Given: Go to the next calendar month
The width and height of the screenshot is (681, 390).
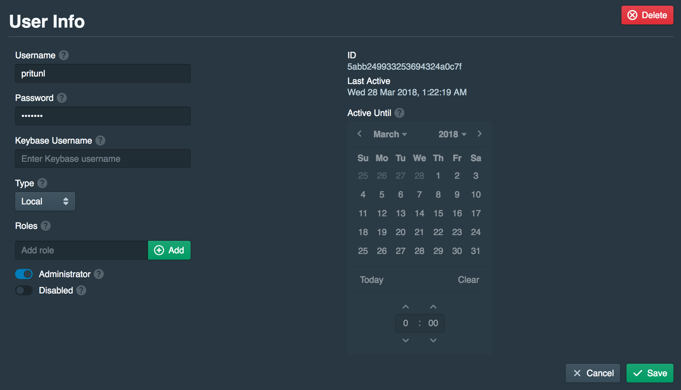Looking at the screenshot, I should point(479,134).
